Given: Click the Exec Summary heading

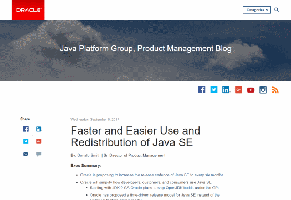Looking at the screenshot, I should 86,166.
